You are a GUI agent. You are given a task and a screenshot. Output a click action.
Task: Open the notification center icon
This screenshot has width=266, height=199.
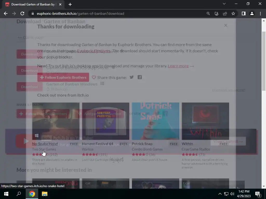pyautogui.click(x=258, y=194)
